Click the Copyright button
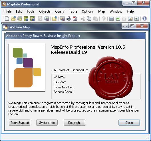The height and width of the screenshot is (141, 151). (x=74, y=123)
